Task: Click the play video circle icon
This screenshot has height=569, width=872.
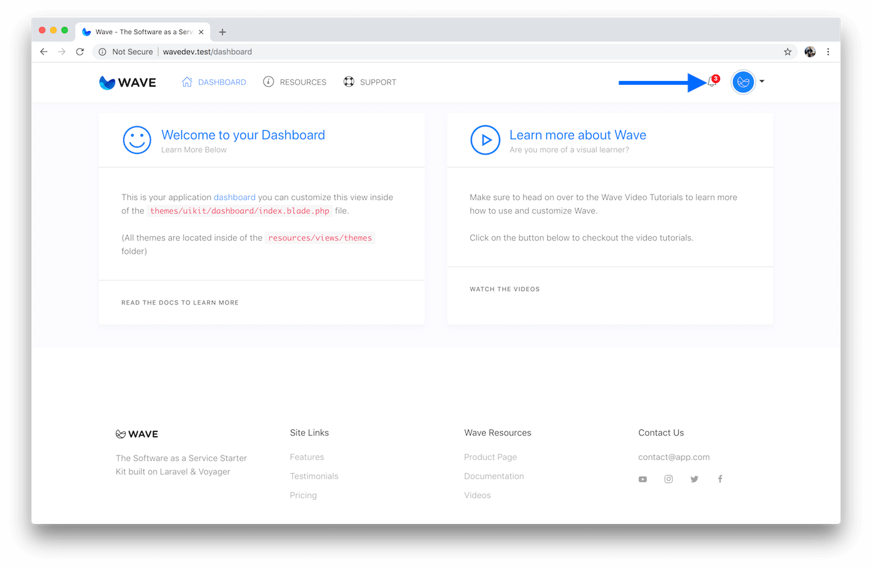Action: coord(485,140)
